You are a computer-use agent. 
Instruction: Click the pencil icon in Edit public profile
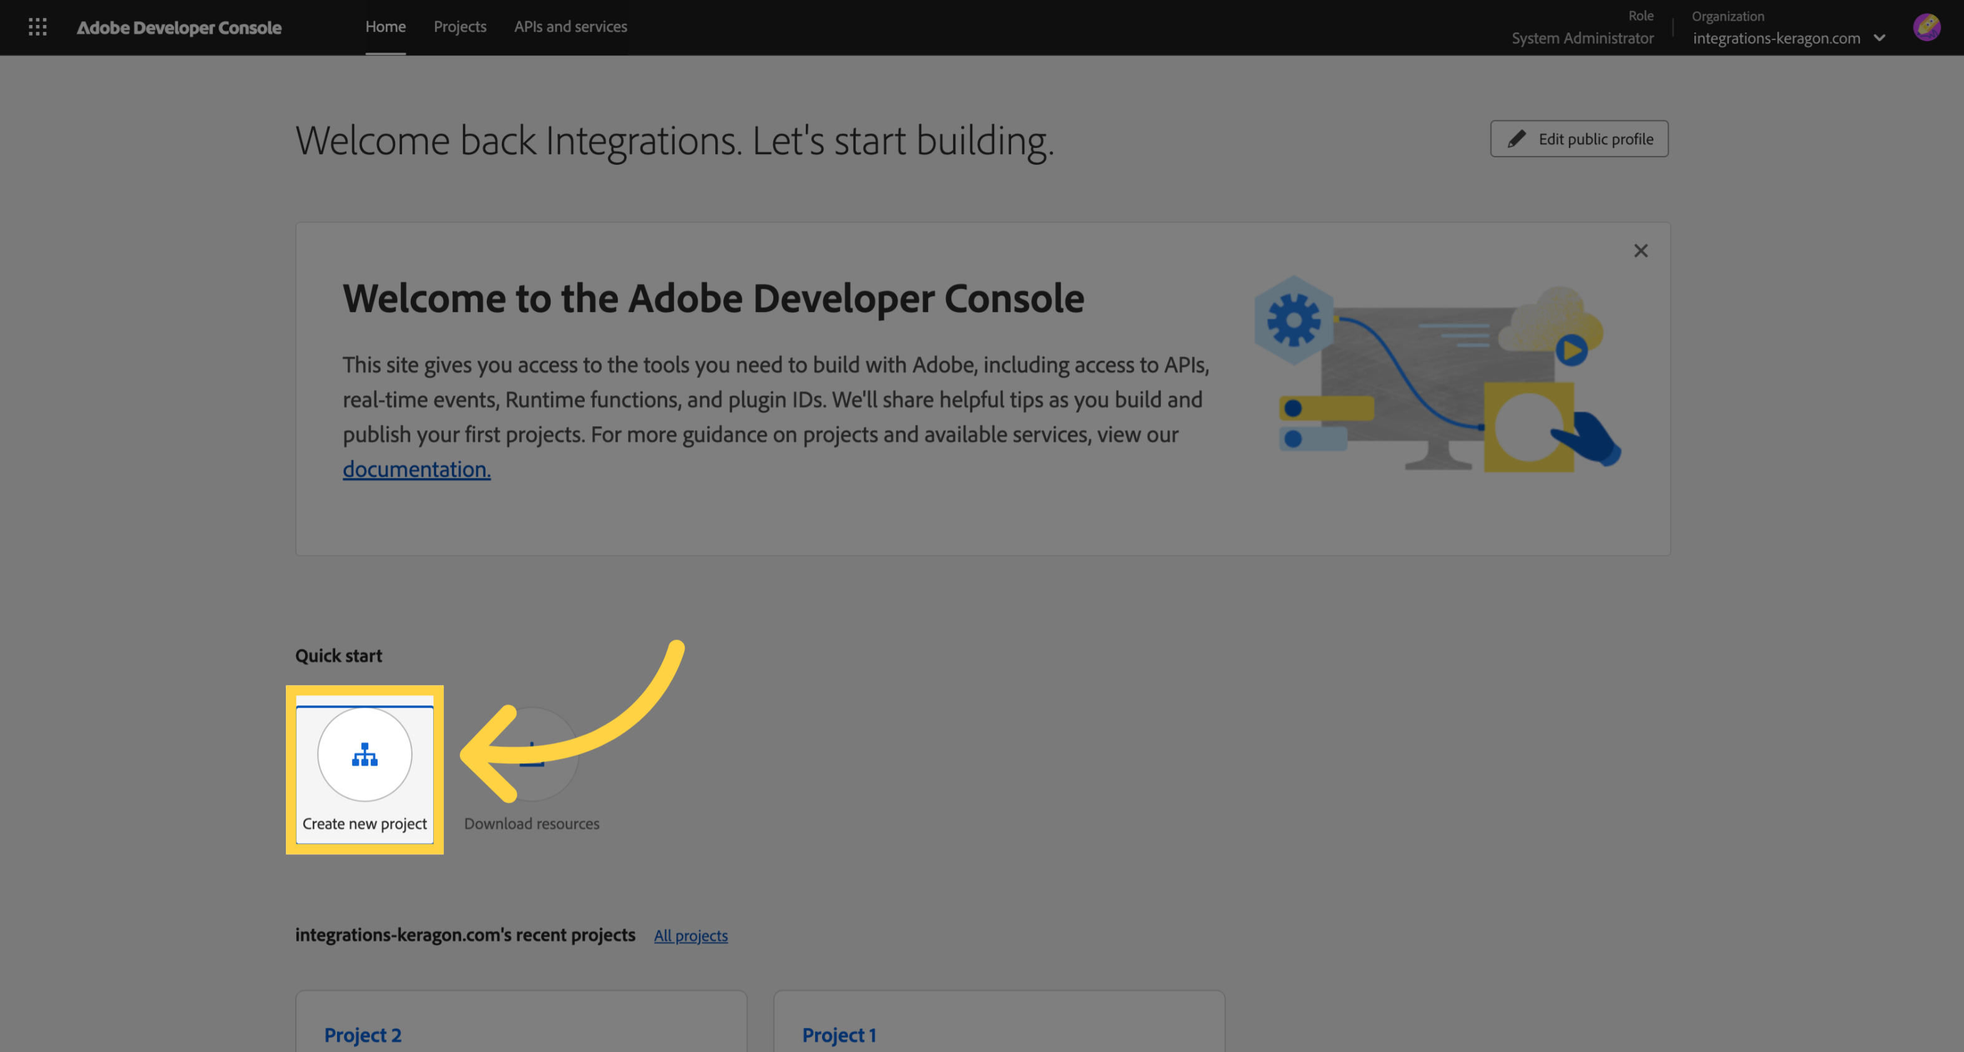[1517, 139]
